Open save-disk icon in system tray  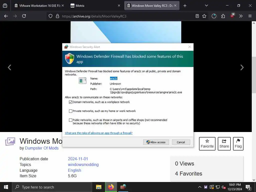pos(206,187)
